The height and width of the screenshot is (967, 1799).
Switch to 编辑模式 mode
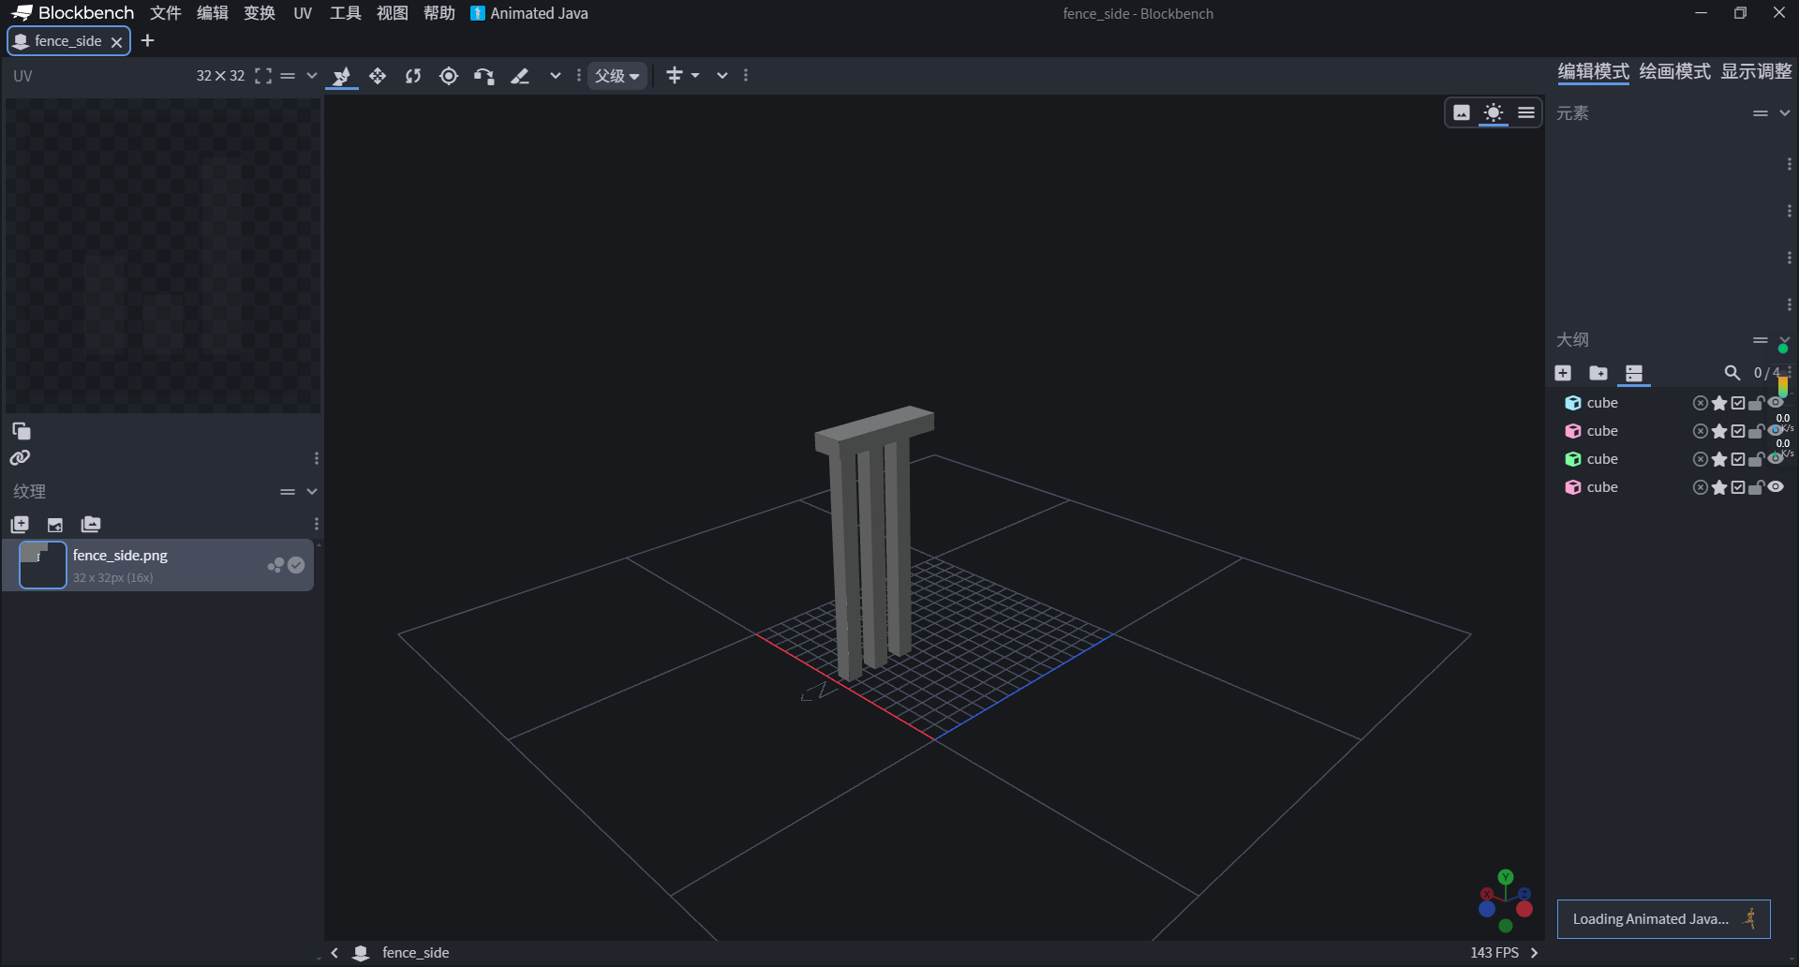click(x=1593, y=72)
